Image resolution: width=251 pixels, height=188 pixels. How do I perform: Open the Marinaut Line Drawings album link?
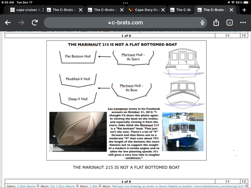click(x=178, y=186)
